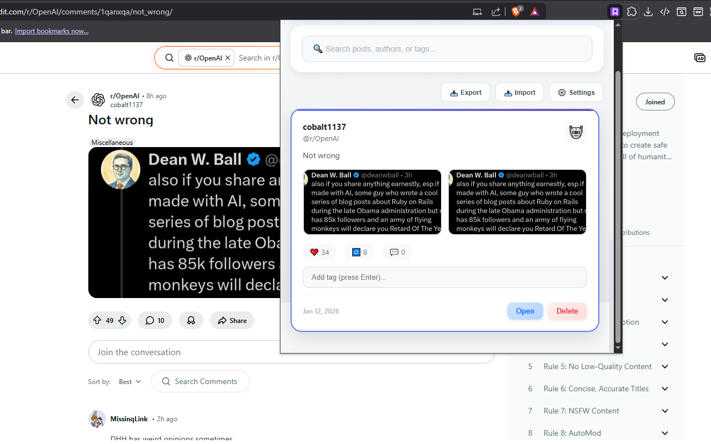
Task: Click the Search Comments field
Action: [x=201, y=381]
